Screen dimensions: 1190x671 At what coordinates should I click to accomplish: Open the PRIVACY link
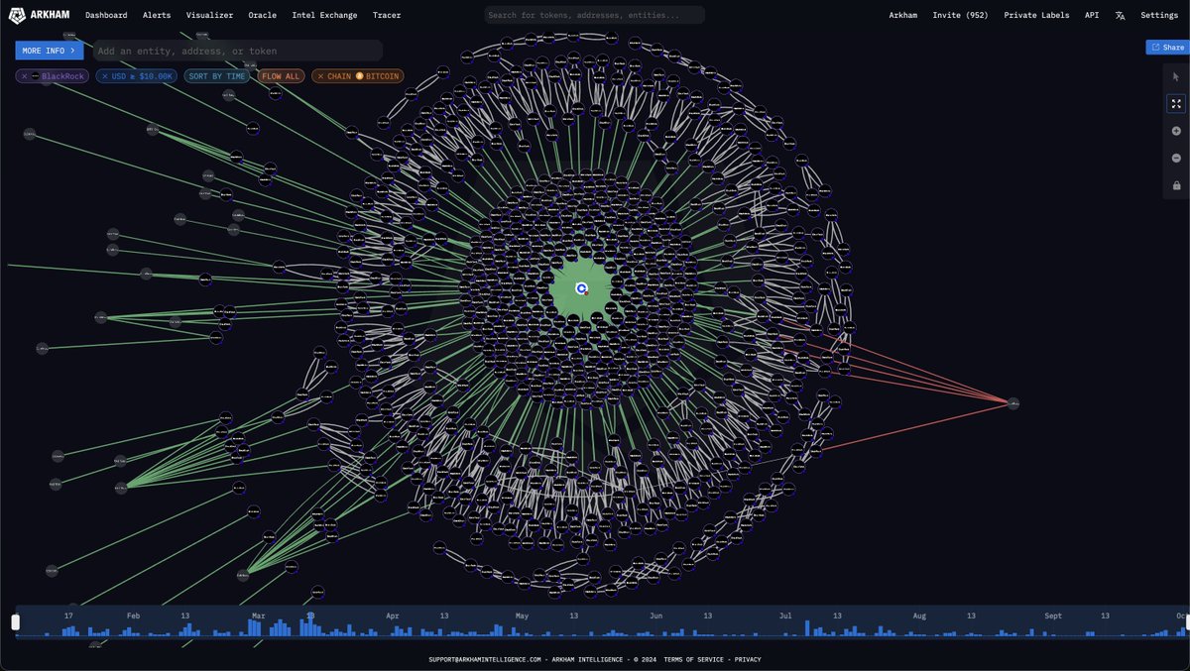[748, 659]
